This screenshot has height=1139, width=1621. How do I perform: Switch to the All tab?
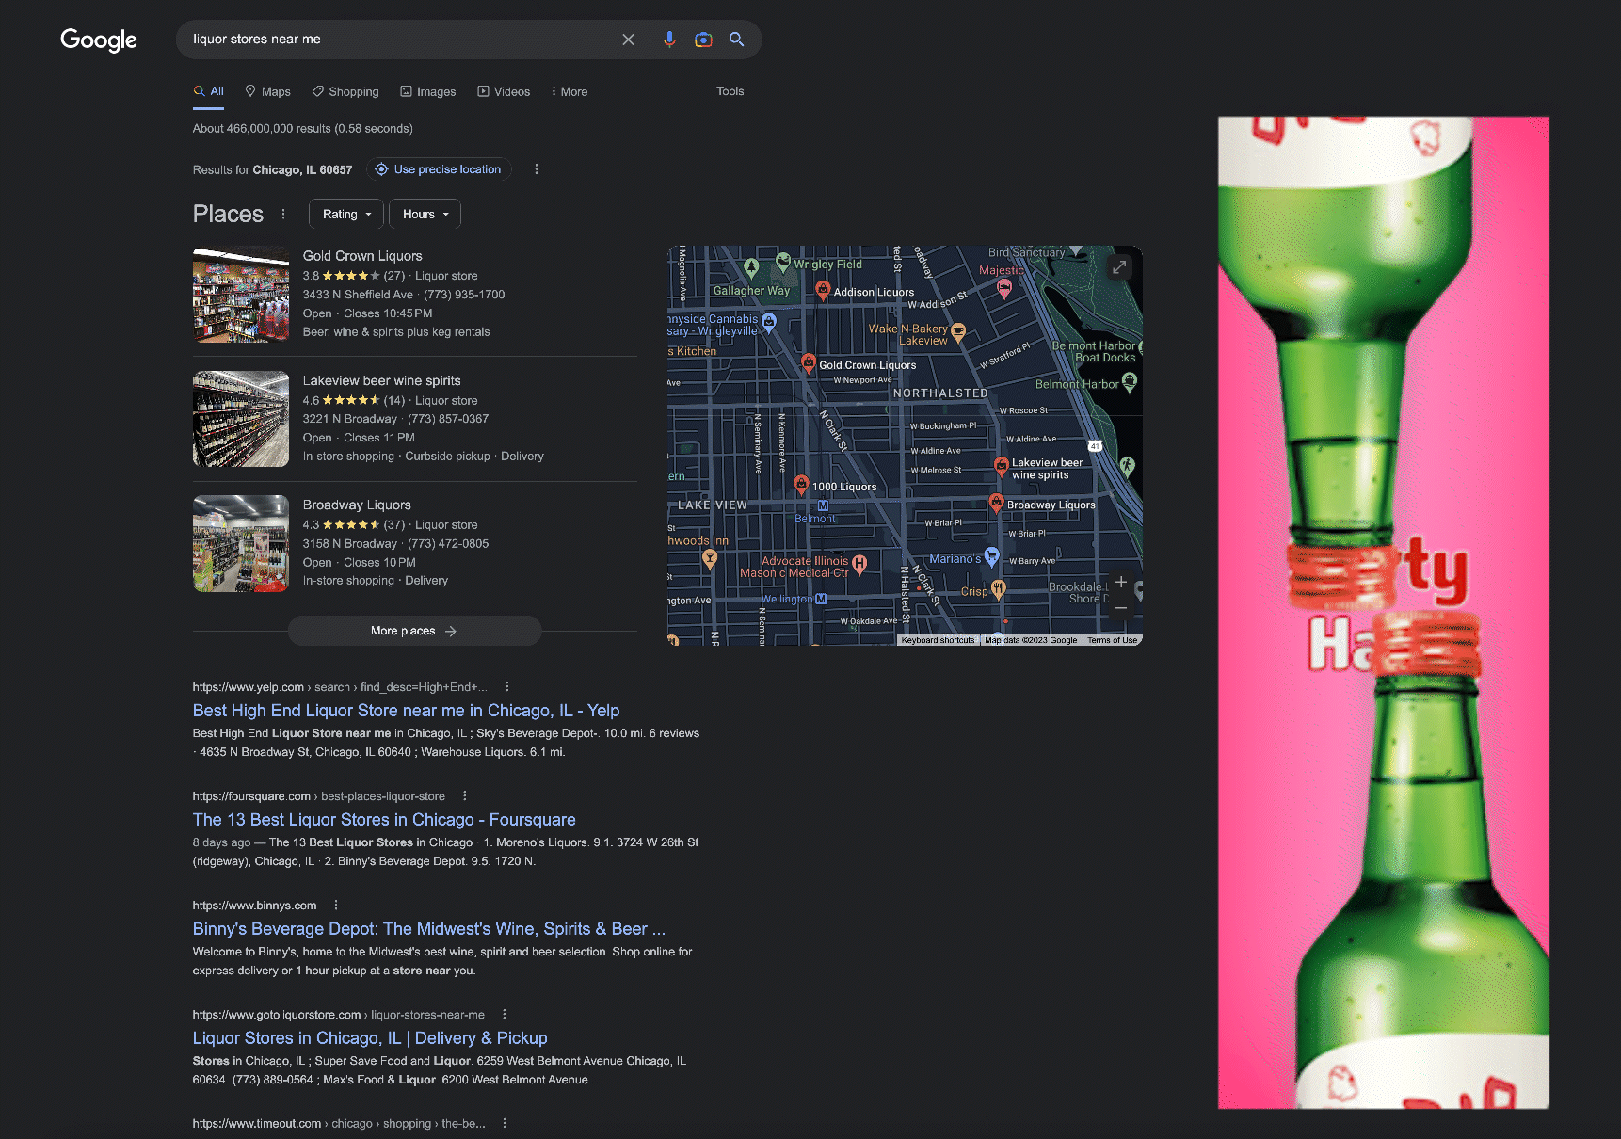pos(209,91)
